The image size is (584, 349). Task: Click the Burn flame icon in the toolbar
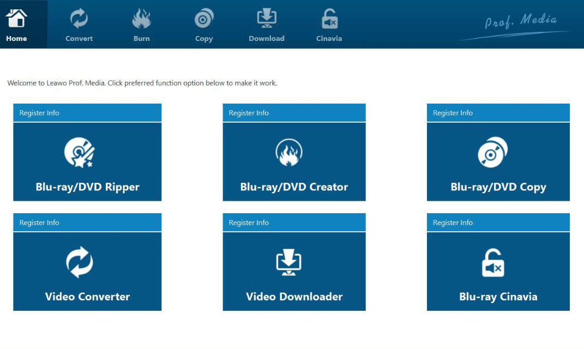142,19
